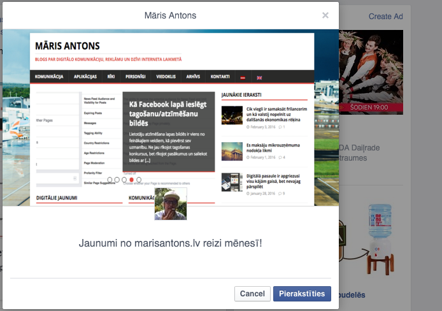Click the MĀRIS ANTONS blog title
442x311 pixels.
coord(68,46)
